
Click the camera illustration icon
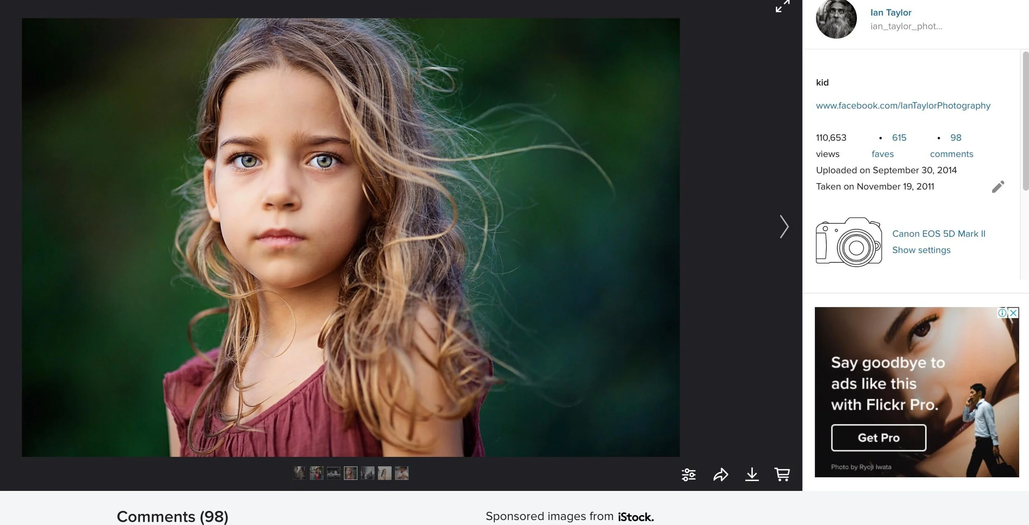(849, 242)
